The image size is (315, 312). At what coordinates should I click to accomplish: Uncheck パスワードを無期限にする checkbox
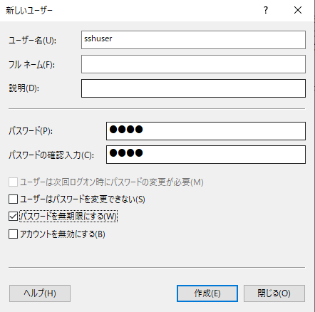tap(14, 216)
